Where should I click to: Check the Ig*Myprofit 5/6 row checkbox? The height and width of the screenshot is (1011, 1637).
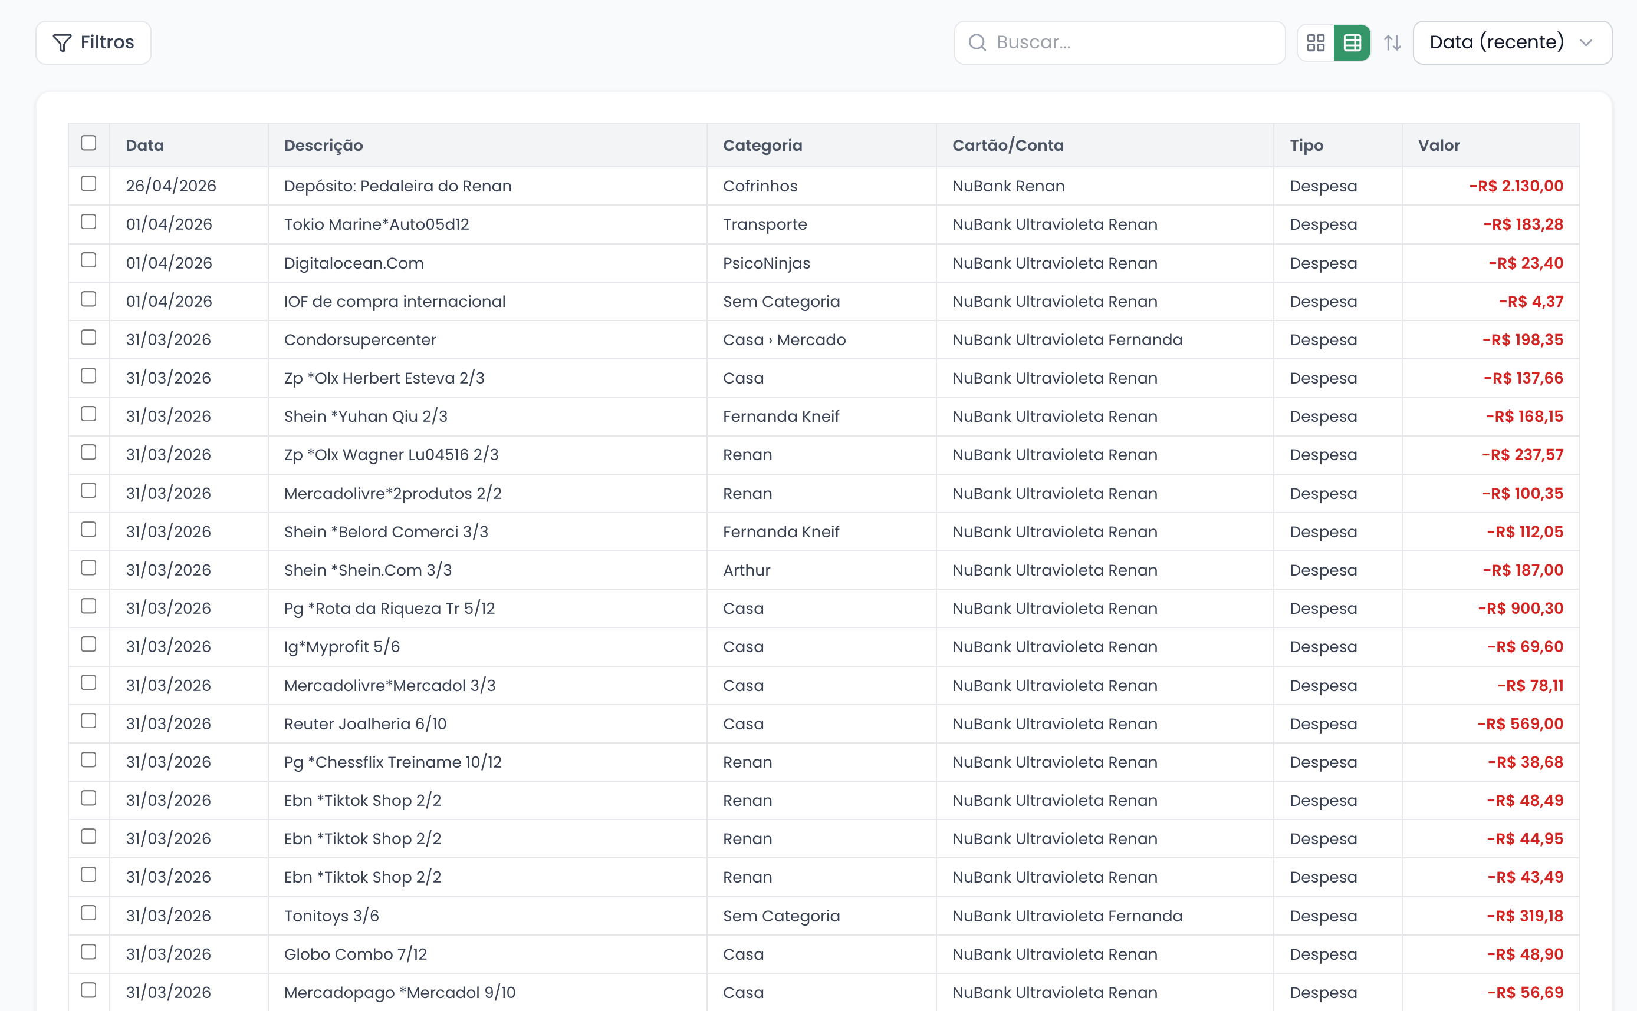tap(88, 645)
